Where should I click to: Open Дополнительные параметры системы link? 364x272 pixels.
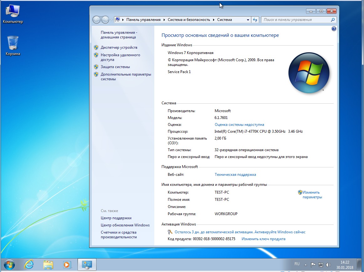pyautogui.click(x=126, y=77)
